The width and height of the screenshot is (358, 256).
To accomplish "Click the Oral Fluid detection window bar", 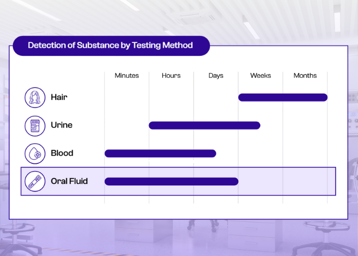I will point(171,181).
